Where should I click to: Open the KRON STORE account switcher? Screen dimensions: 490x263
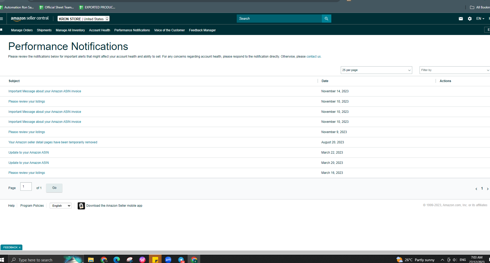[x=84, y=19]
